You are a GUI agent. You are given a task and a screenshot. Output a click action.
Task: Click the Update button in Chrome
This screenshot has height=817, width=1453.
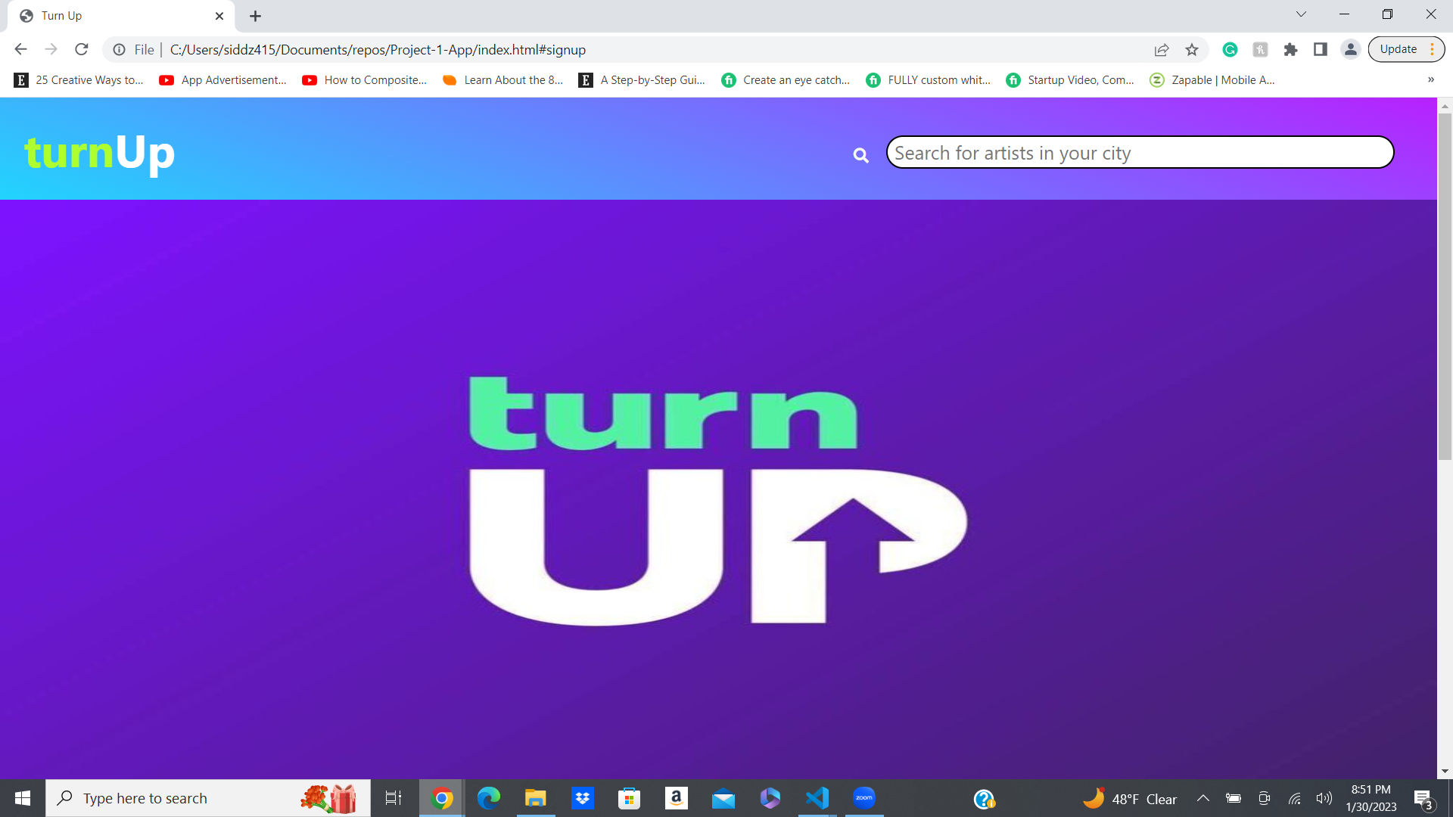[x=1398, y=50]
